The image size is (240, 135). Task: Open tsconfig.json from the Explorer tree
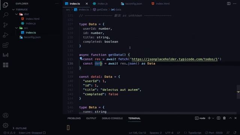click(32, 37)
